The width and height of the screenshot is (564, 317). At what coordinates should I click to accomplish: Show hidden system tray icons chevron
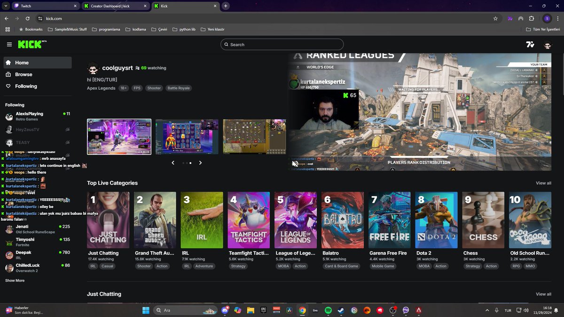[487, 310]
